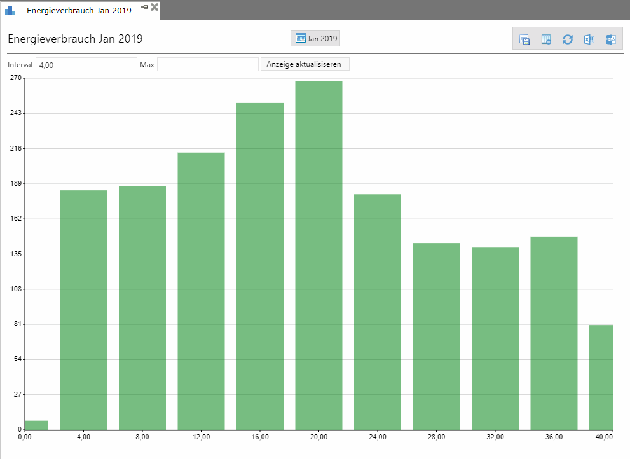Export the chart as PDF
This screenshot has width=630, height=459.
(610, 39)
